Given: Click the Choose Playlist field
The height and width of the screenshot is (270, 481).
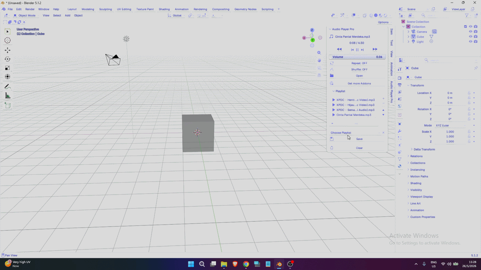Looking at the screenshot, I should (355, 133).
